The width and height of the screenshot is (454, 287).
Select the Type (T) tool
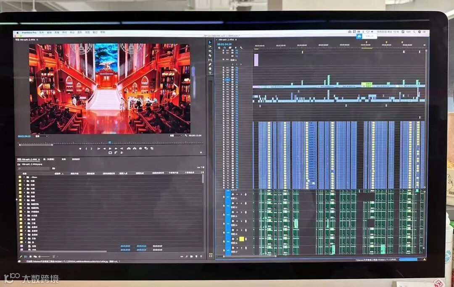coord(210,73)
